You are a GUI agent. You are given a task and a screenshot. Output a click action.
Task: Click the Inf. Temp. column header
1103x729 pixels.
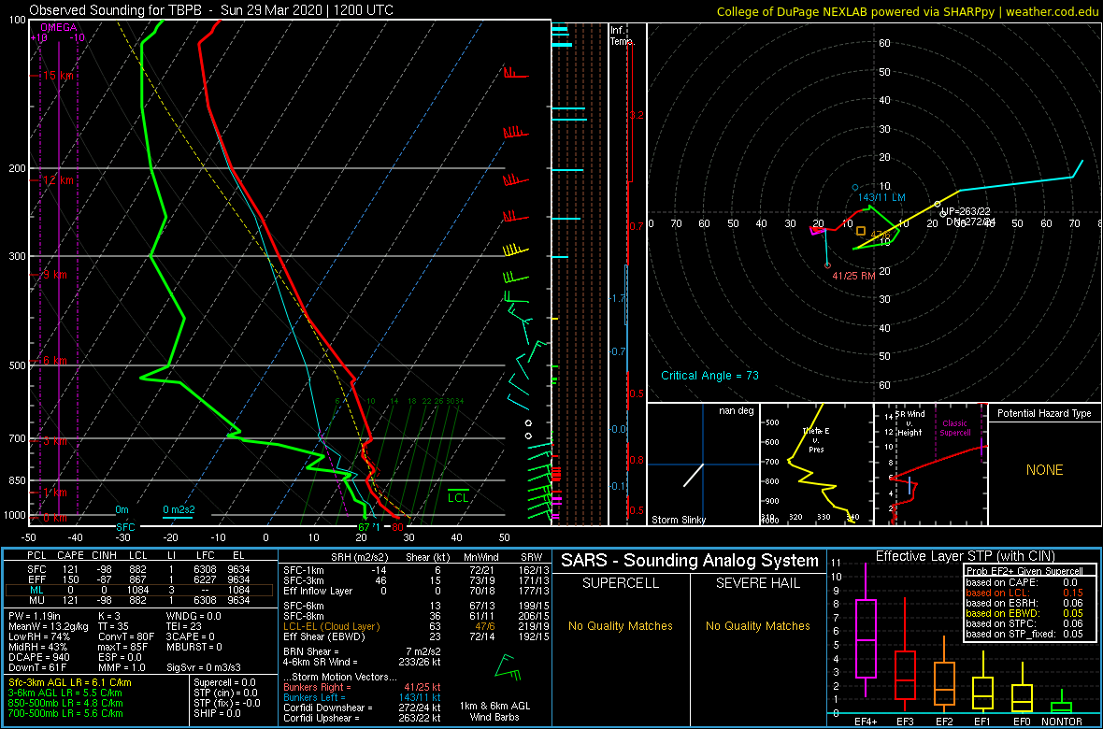[x=622, y=36]
